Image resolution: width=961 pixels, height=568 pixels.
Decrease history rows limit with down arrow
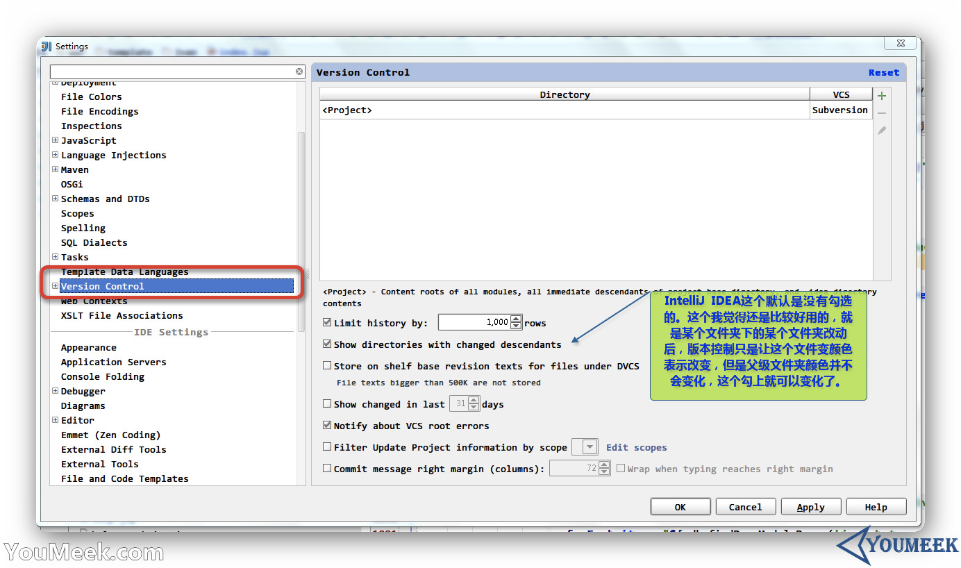tap(516, 326)
